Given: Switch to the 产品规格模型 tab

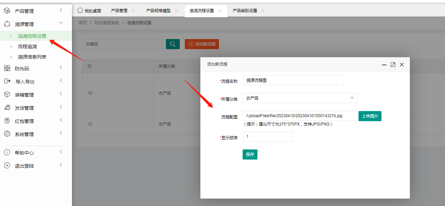Looking at the screenshot, I should coord(158,11).
